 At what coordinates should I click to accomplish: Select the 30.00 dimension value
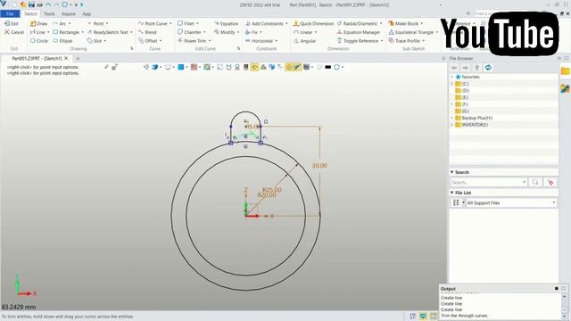pyautogui.click(x=319, y=166)
